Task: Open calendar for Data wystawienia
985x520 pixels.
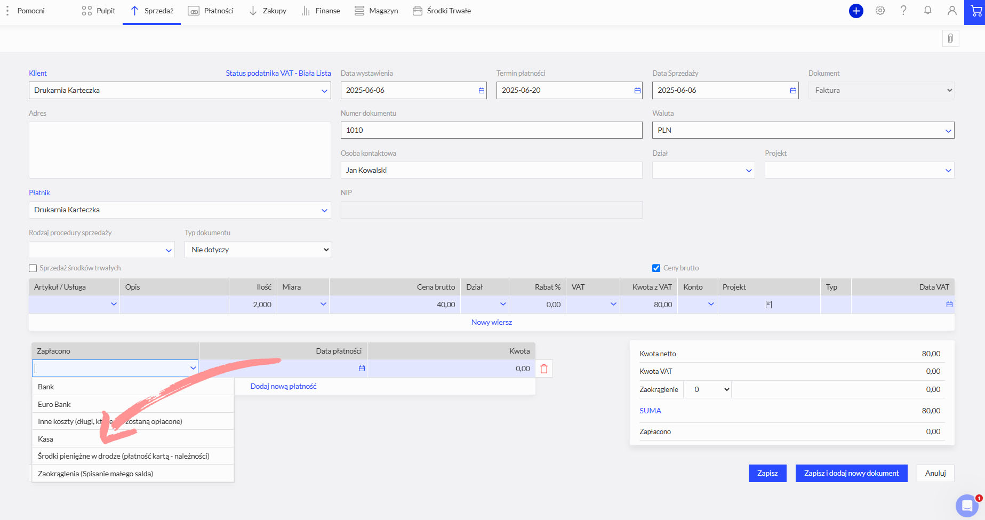Action: click(482, 91)
